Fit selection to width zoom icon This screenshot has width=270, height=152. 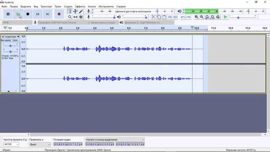(x=207, y=17)
